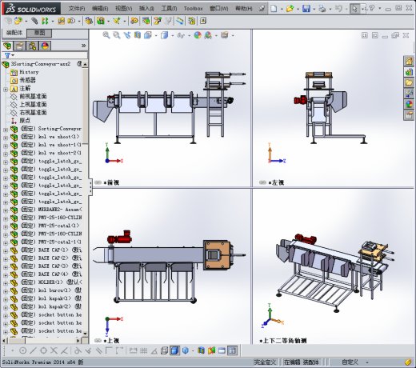Toggle four view viewport layout icon
The height and width of the screenshot is (368, 416).
(232, 350)
